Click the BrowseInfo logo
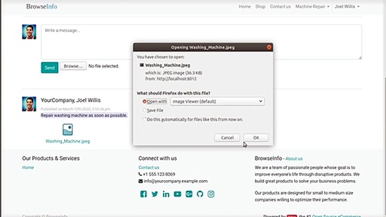This screenshot has height=217, width=386. 42,6
